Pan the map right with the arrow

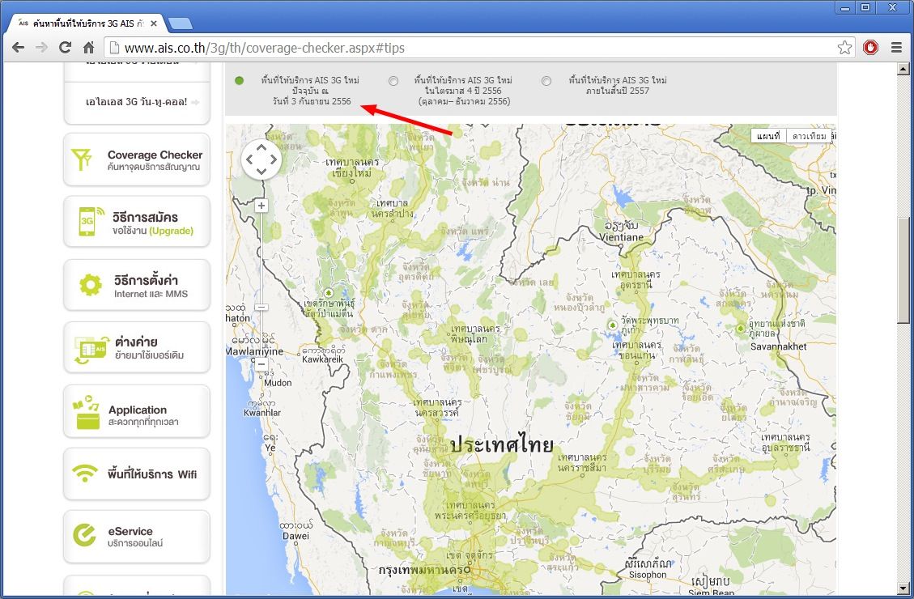(x=273, y=159)
